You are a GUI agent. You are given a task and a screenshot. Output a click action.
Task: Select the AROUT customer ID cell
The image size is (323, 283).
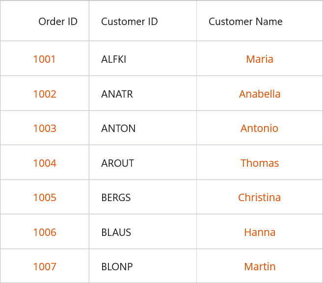(x=117, y=163)
